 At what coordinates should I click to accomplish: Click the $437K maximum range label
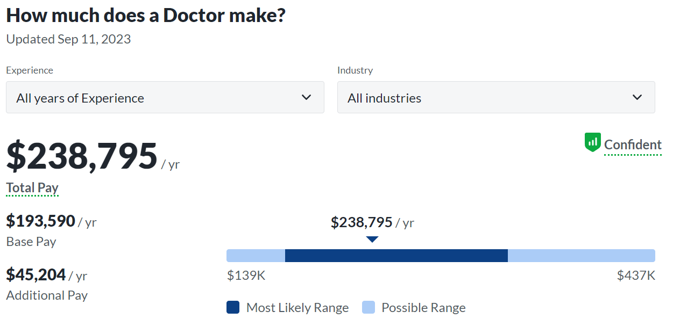click(x=636, y=276)
